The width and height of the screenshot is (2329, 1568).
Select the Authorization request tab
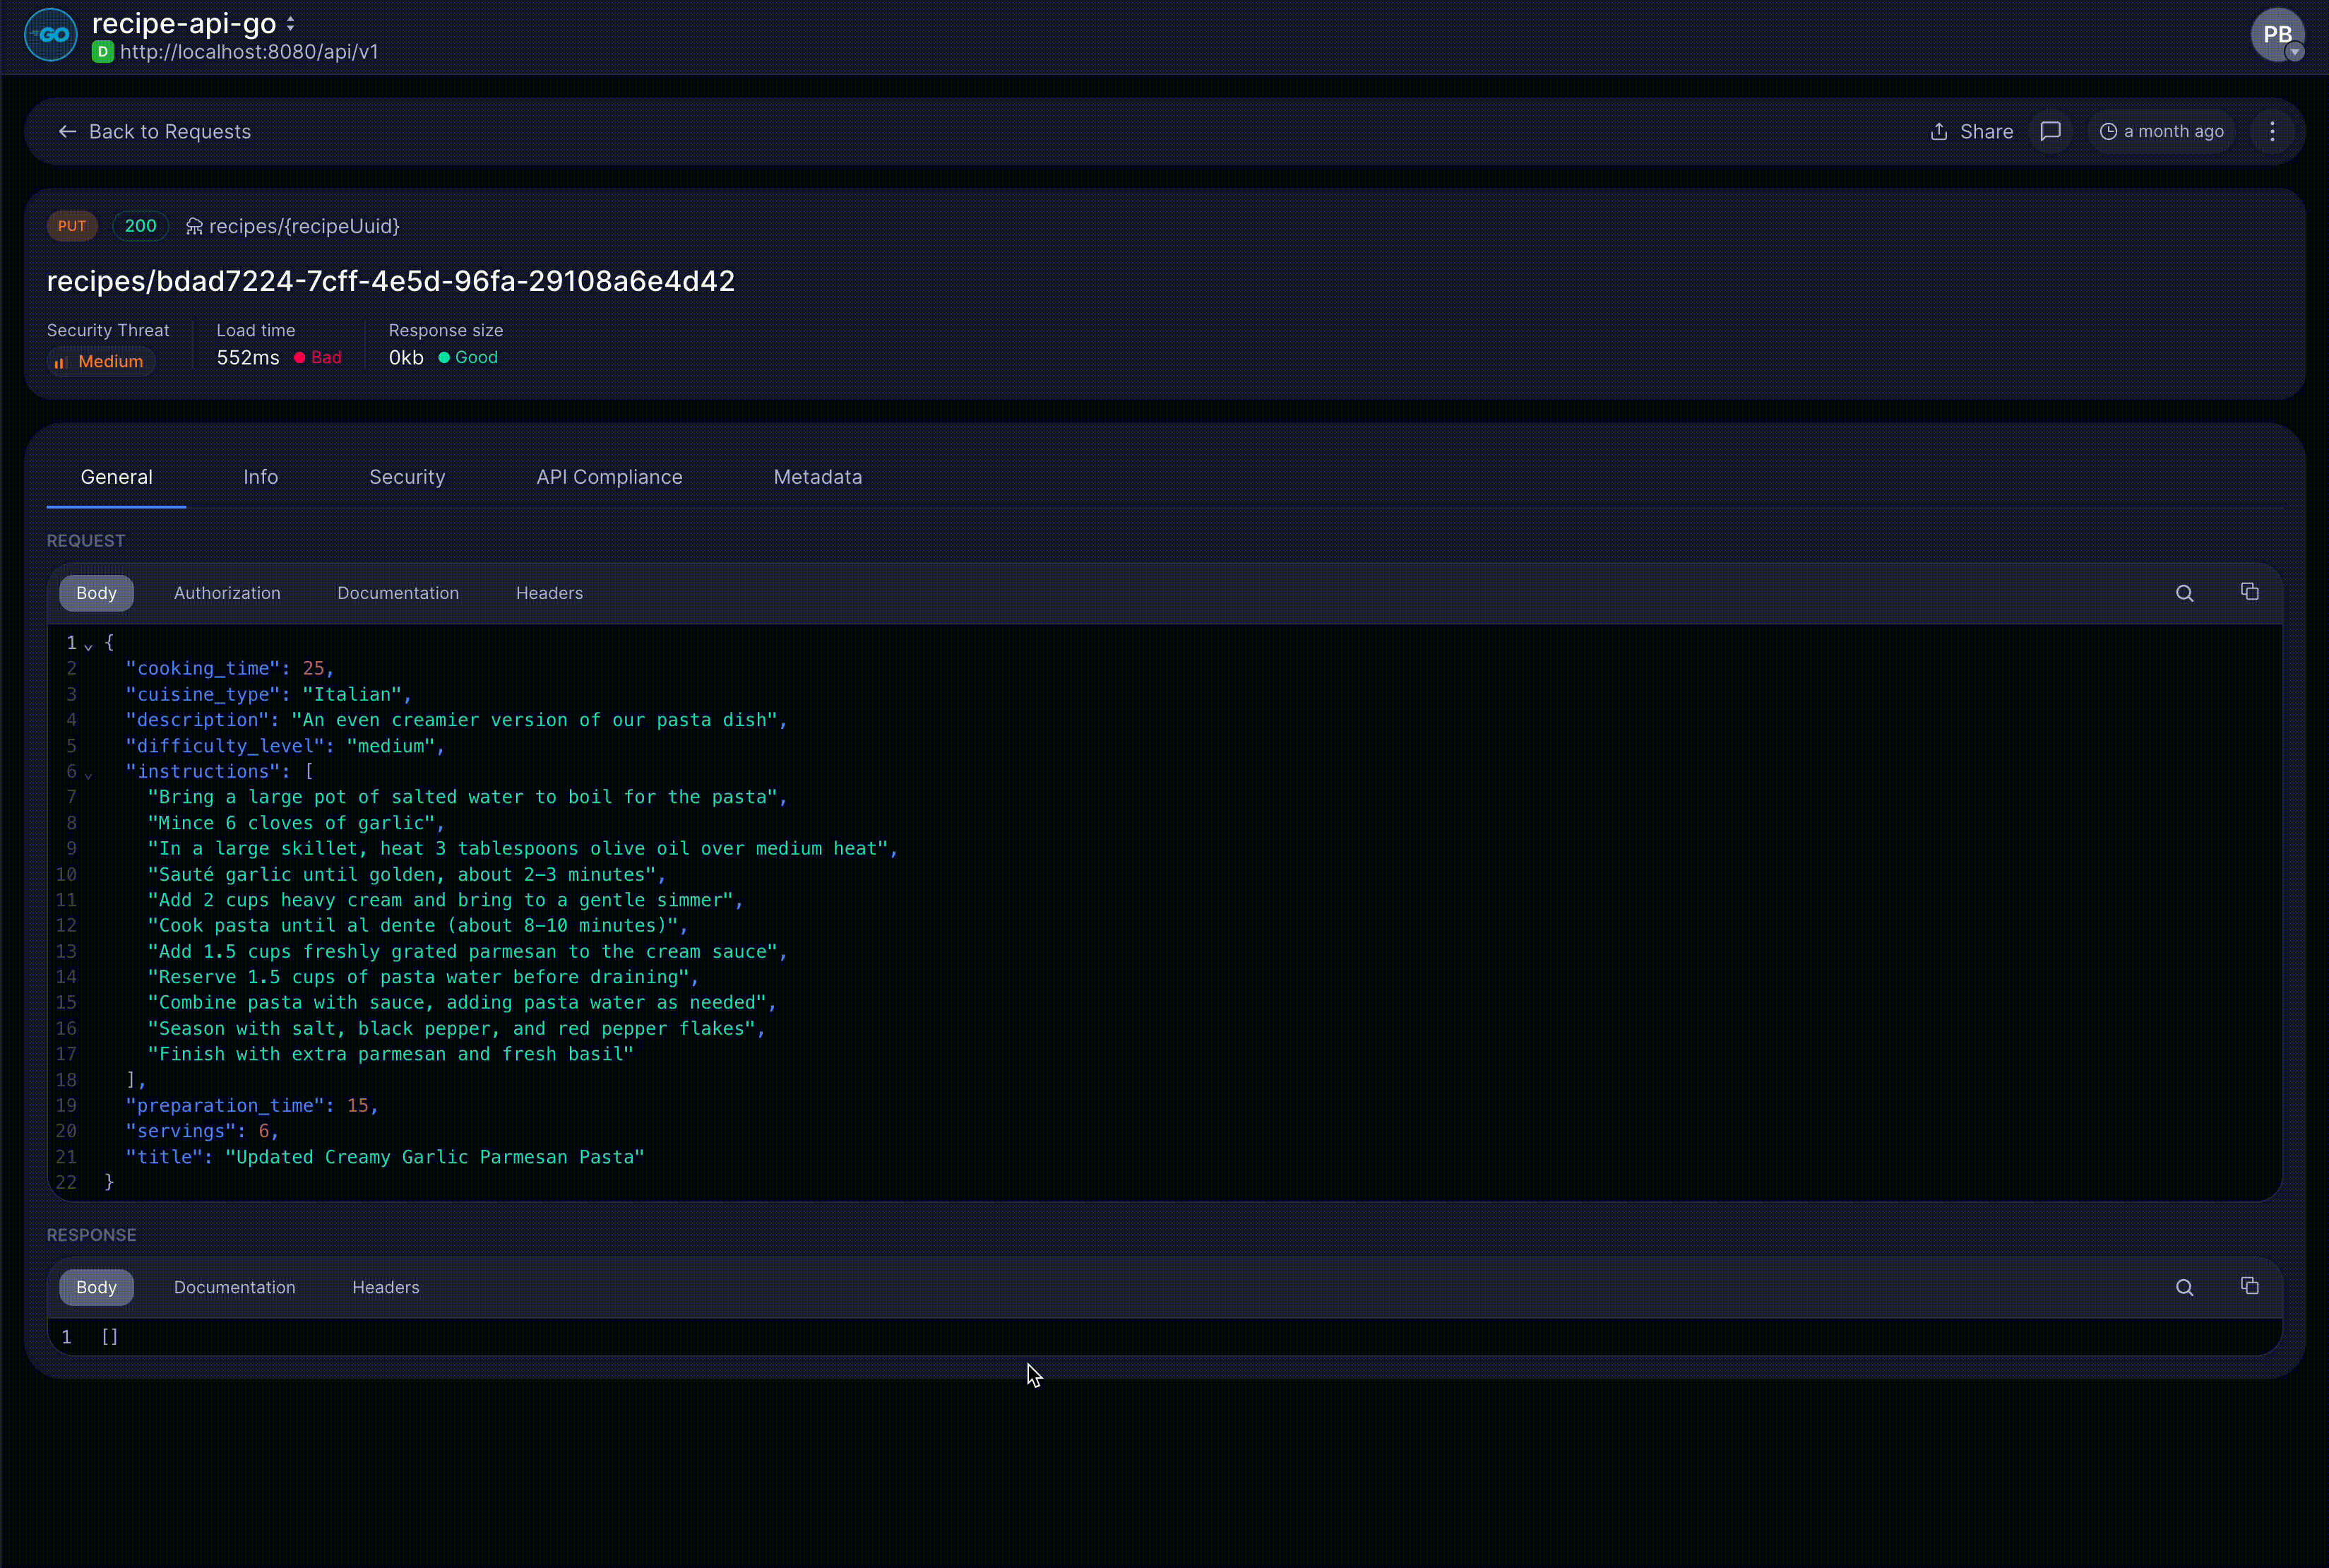point(227,592)
